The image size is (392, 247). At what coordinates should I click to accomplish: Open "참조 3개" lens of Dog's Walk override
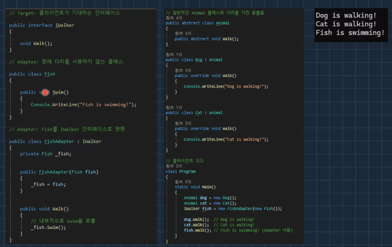(183, 71)
